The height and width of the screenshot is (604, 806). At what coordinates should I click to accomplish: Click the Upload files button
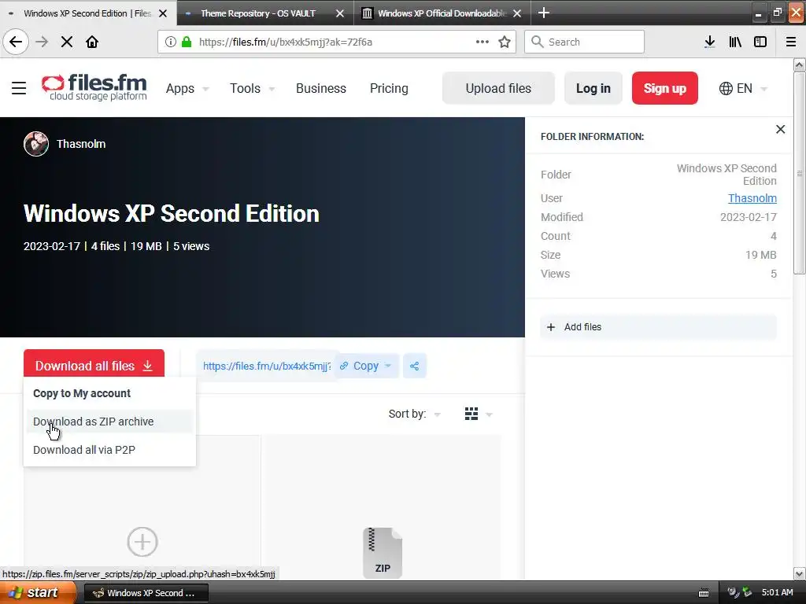498,88
